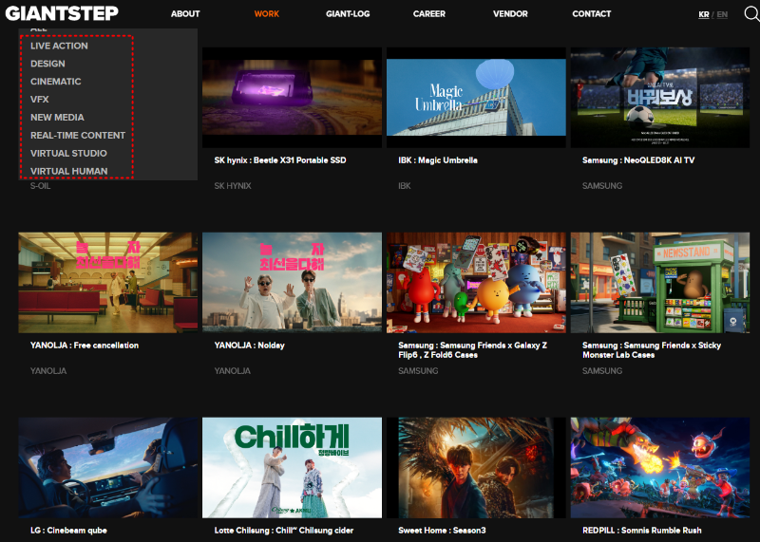The height and width of the screenshot is (542, 760).
Task: Open the search magnifier icon
Action: (x=751, y=14)
